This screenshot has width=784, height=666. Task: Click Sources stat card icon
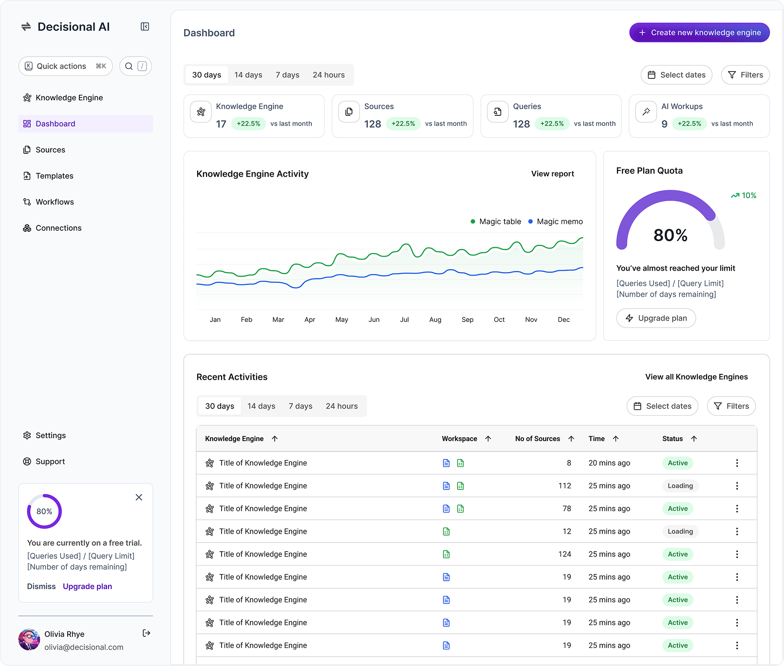349,112
